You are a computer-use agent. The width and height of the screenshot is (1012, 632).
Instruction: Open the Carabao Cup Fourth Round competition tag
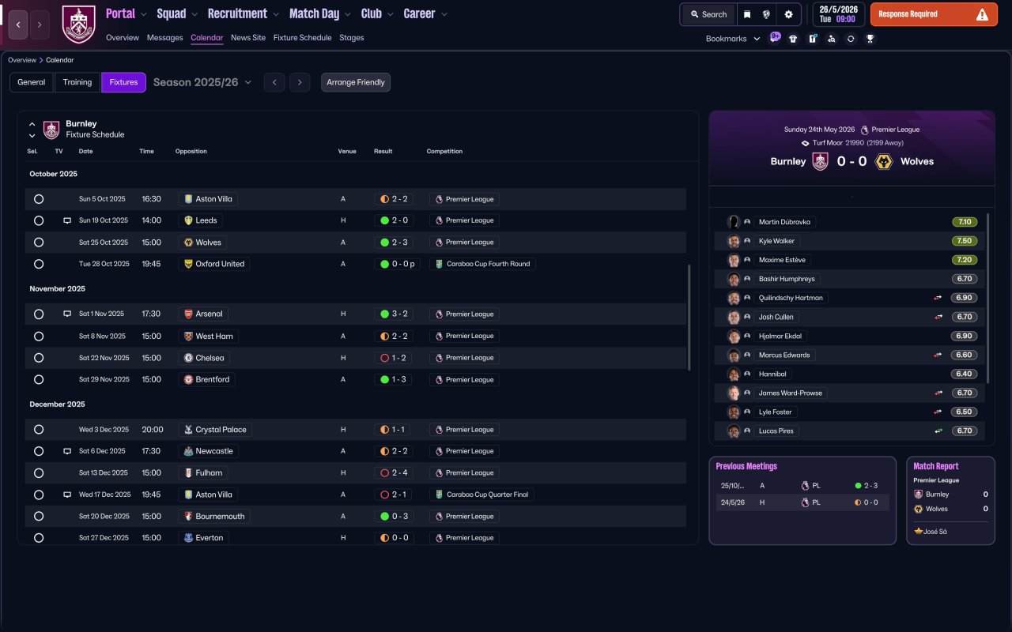pos(482,264)
